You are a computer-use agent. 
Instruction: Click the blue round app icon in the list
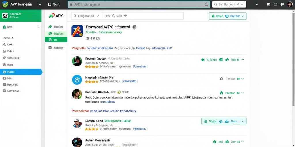pos(77,80)
